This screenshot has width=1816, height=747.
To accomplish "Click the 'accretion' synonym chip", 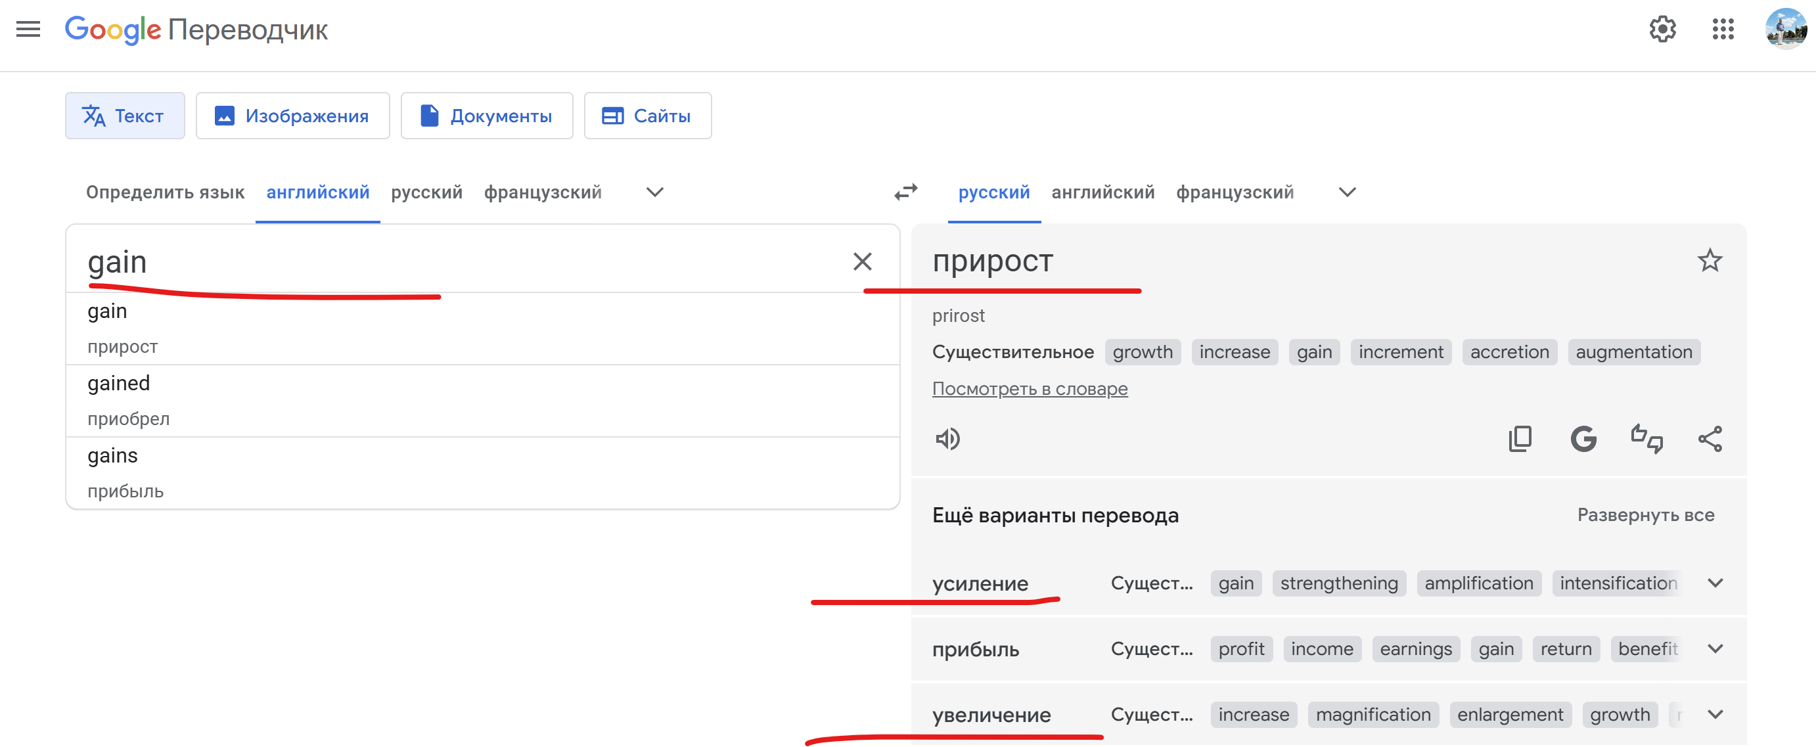I will [1509, 351].
